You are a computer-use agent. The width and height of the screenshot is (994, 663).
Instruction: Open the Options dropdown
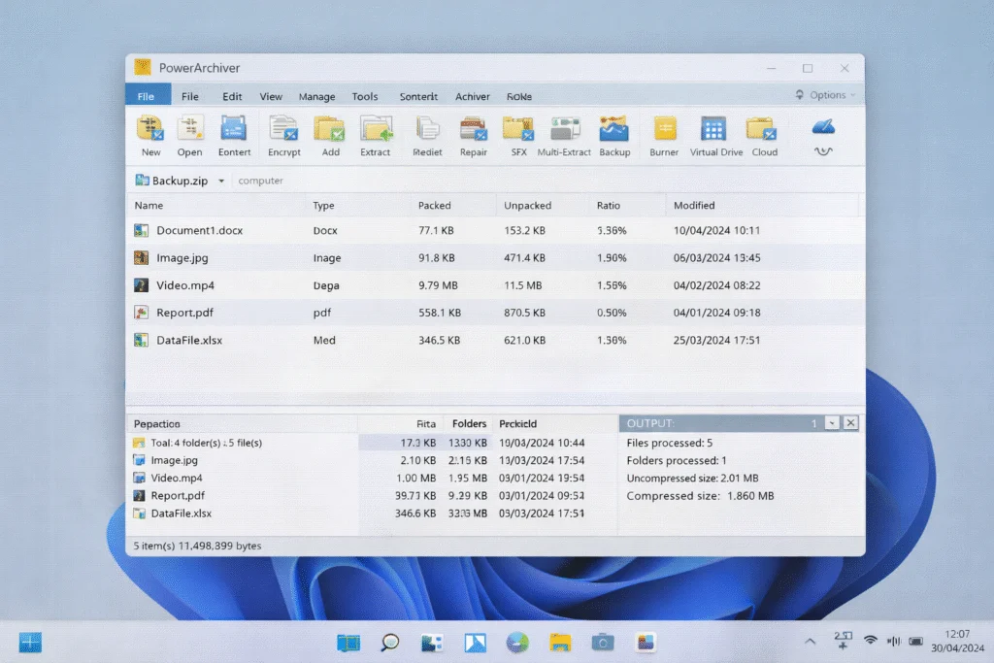coord(824,94)
